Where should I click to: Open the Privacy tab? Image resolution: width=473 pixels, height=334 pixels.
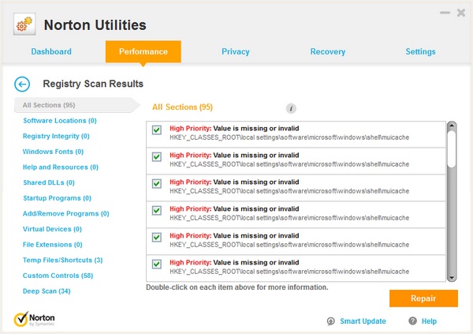coord(236,51)
